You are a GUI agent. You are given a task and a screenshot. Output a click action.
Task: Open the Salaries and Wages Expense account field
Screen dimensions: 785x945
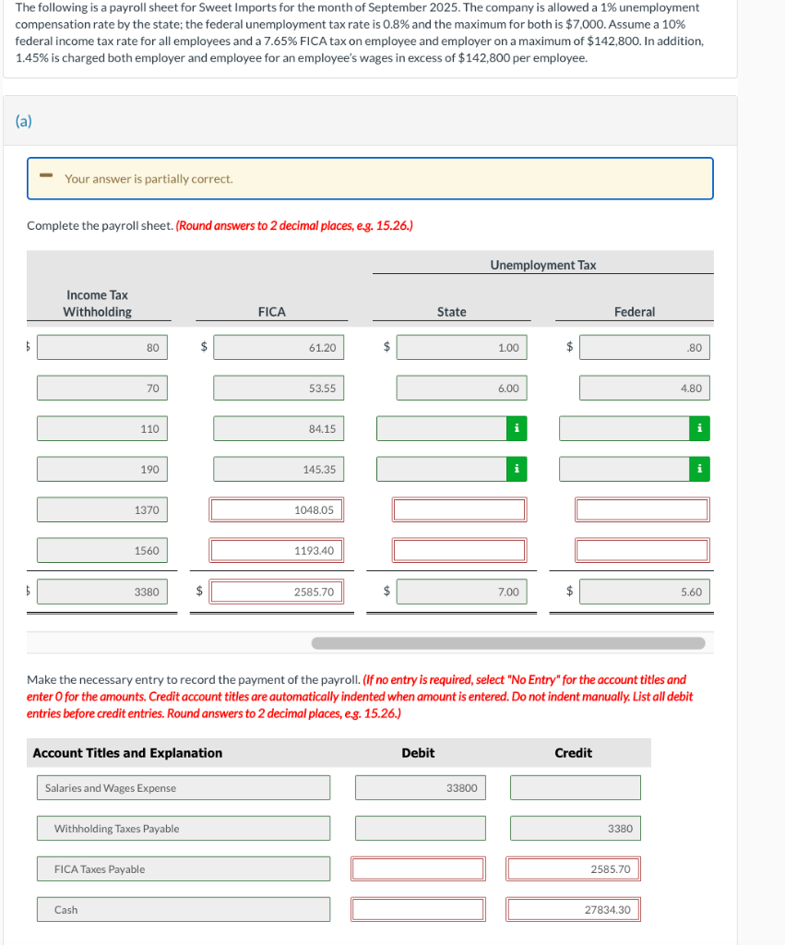(184, 788)
